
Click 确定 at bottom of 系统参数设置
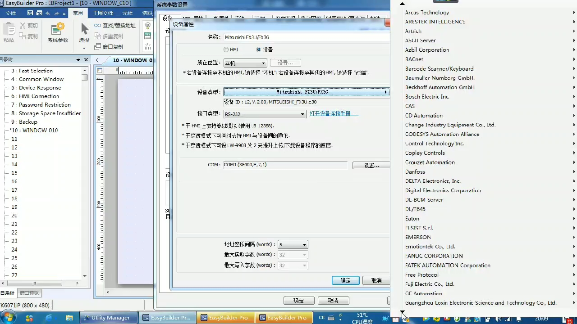point(298,301)
